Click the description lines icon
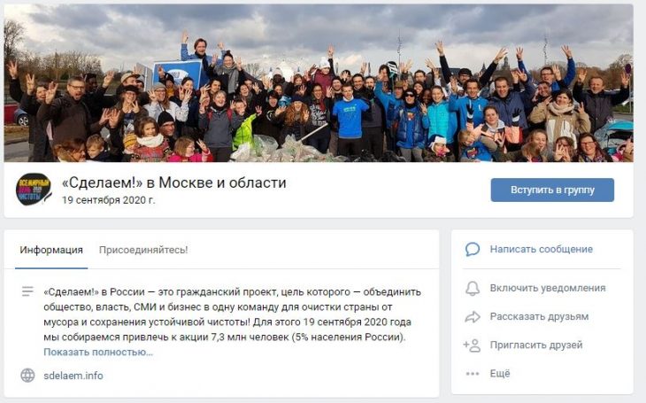646x403 pixels. point(27,291)
